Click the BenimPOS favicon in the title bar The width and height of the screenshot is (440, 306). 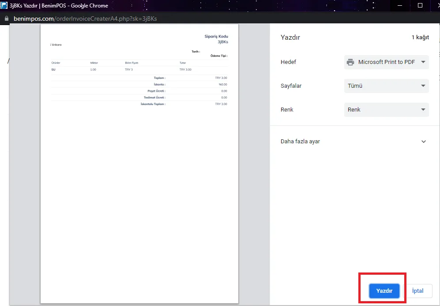point(4,5)
